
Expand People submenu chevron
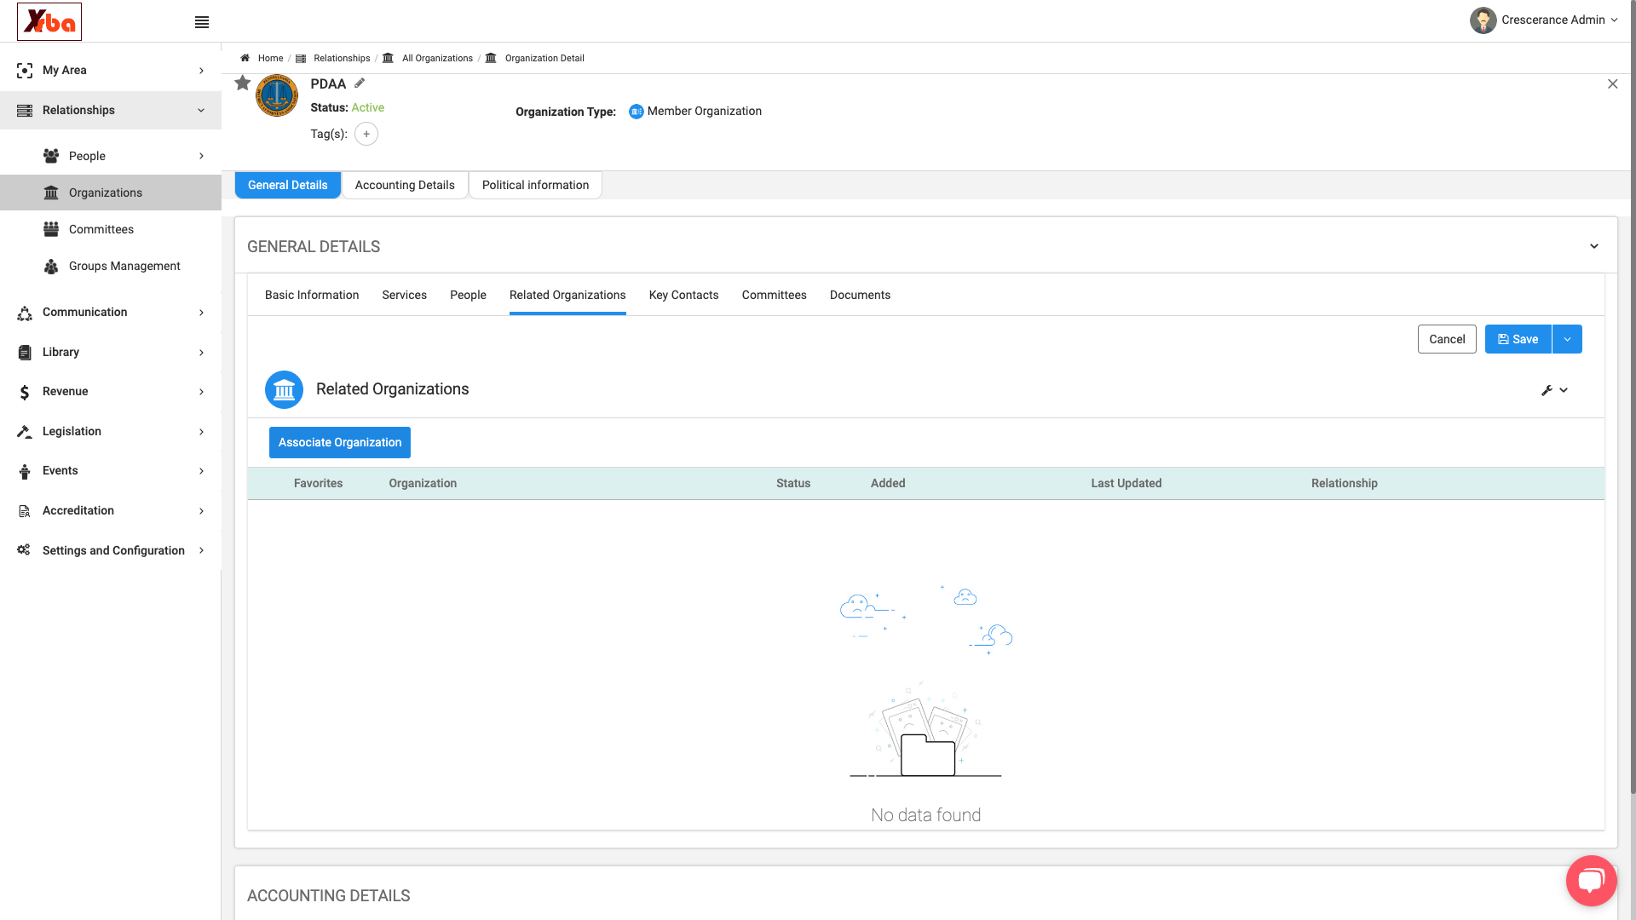click(201, 156)
